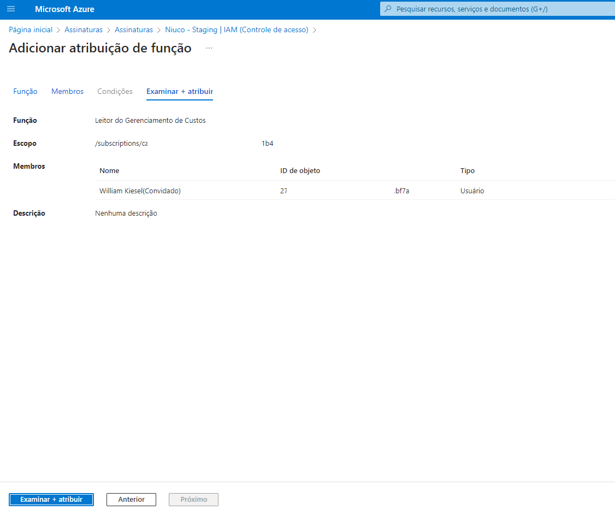The width and height of the screenshot is (615, 510).
Task: Click the search magnifier icon
Action: [x=388, y=9]
